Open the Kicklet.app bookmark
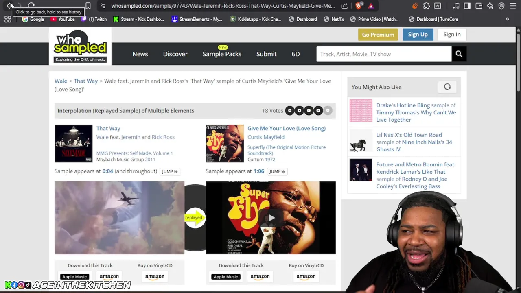 [x=256, y=19]
